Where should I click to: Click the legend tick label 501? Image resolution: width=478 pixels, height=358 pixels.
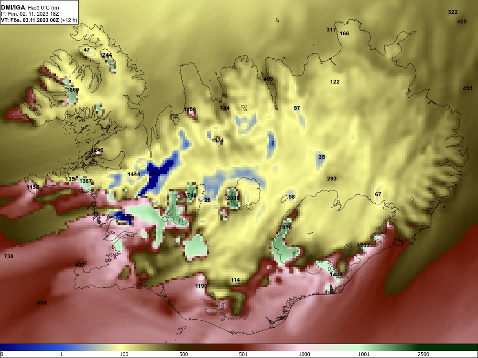(x=243, y=354)
